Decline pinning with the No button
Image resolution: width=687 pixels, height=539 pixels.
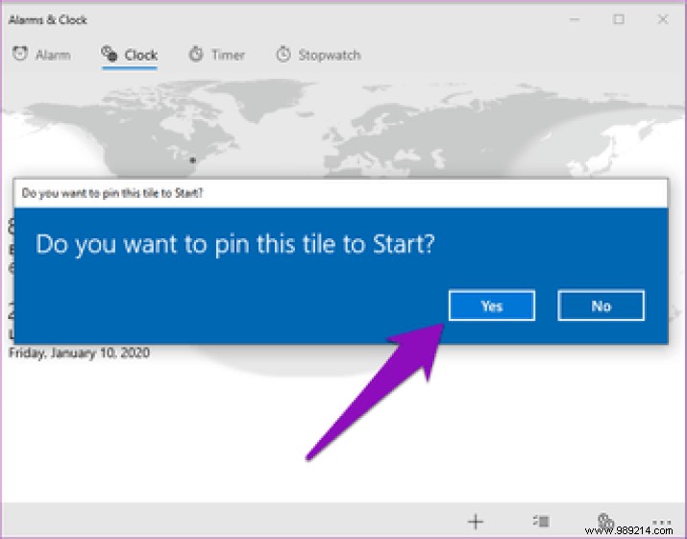pos(601,306)
